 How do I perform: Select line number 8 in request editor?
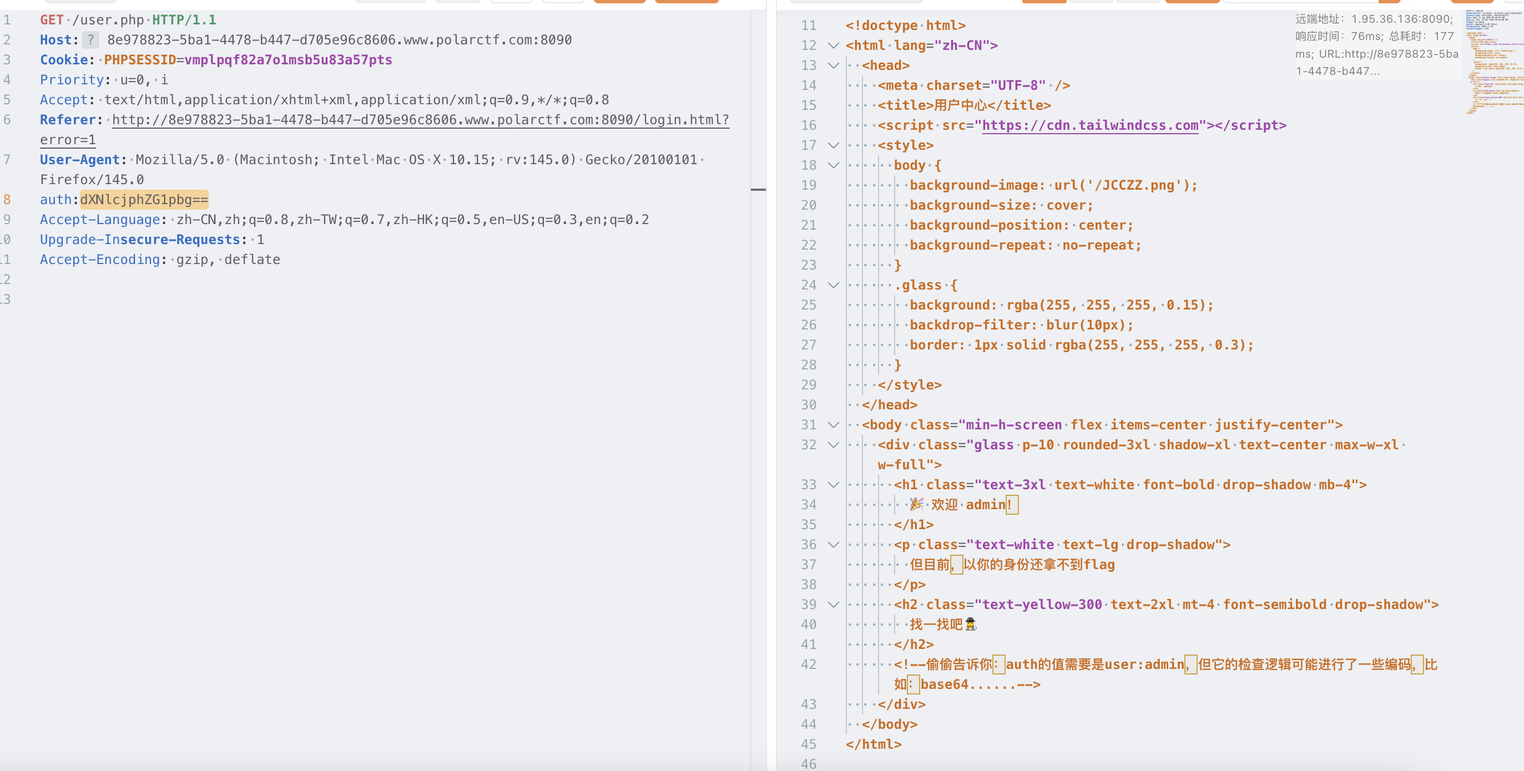coord(7,200)
